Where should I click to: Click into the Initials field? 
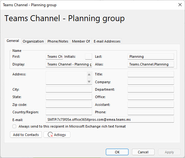coord(88,56)
